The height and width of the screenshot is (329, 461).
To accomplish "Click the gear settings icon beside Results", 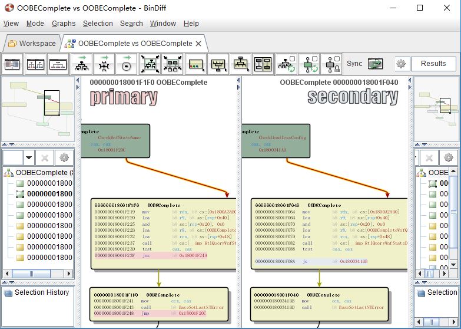I will click(401, 64).
